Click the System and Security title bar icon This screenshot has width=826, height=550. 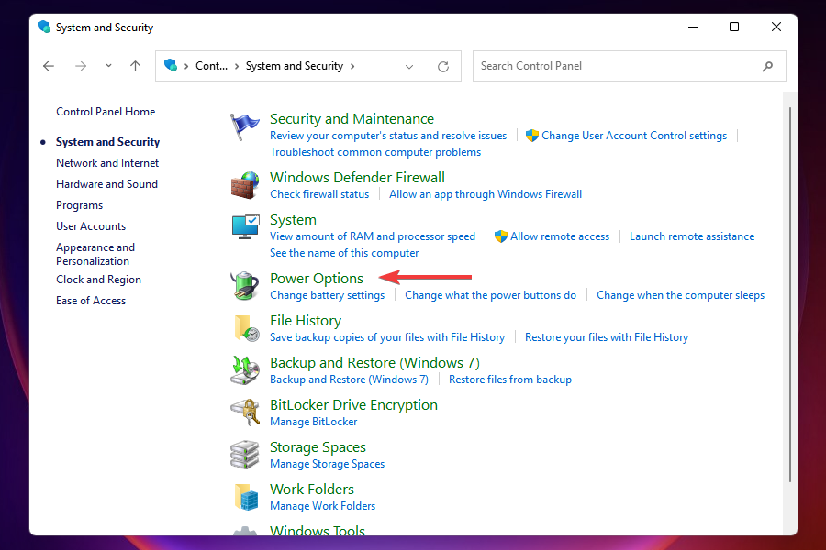44,27
